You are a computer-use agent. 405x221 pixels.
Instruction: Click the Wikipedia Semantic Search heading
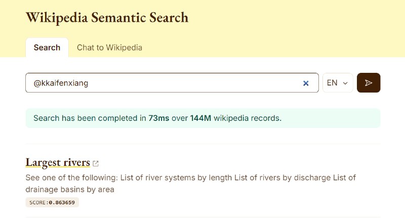click(107, 17)
